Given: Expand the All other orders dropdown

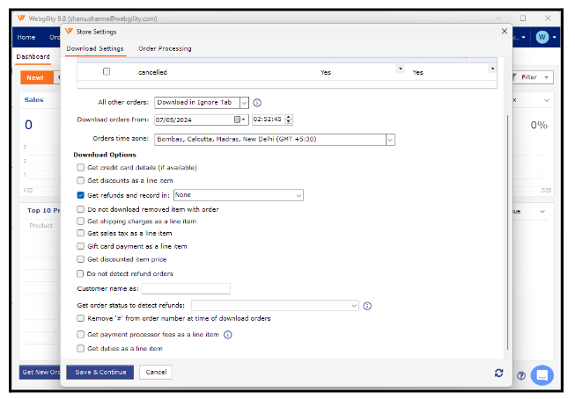Looking at the screenshot, I should coord(244,103).
